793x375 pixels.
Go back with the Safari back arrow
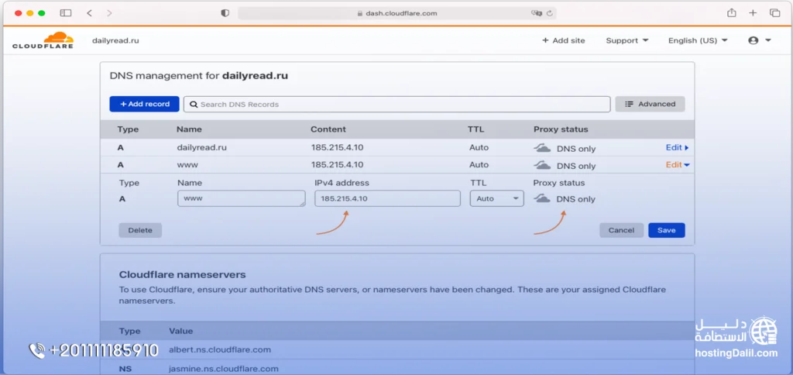pyautogui.click(x=90, y=13)
